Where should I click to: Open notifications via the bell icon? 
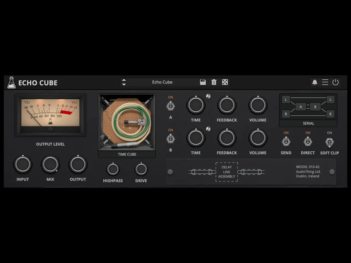pos(315,82)
